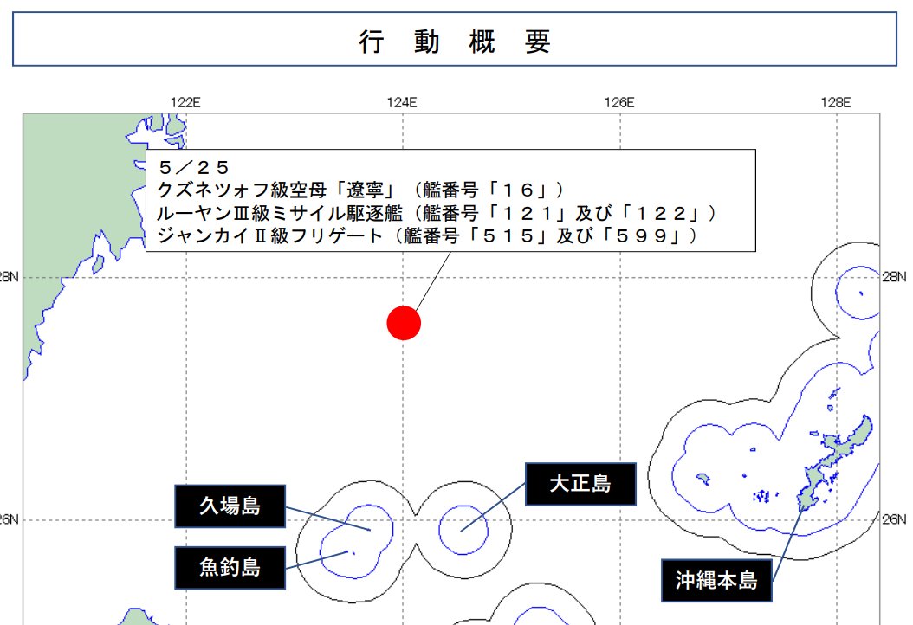Click the 行動概要 title banner
The height and width of the screenshot is (625, 913).
[456, 42]
